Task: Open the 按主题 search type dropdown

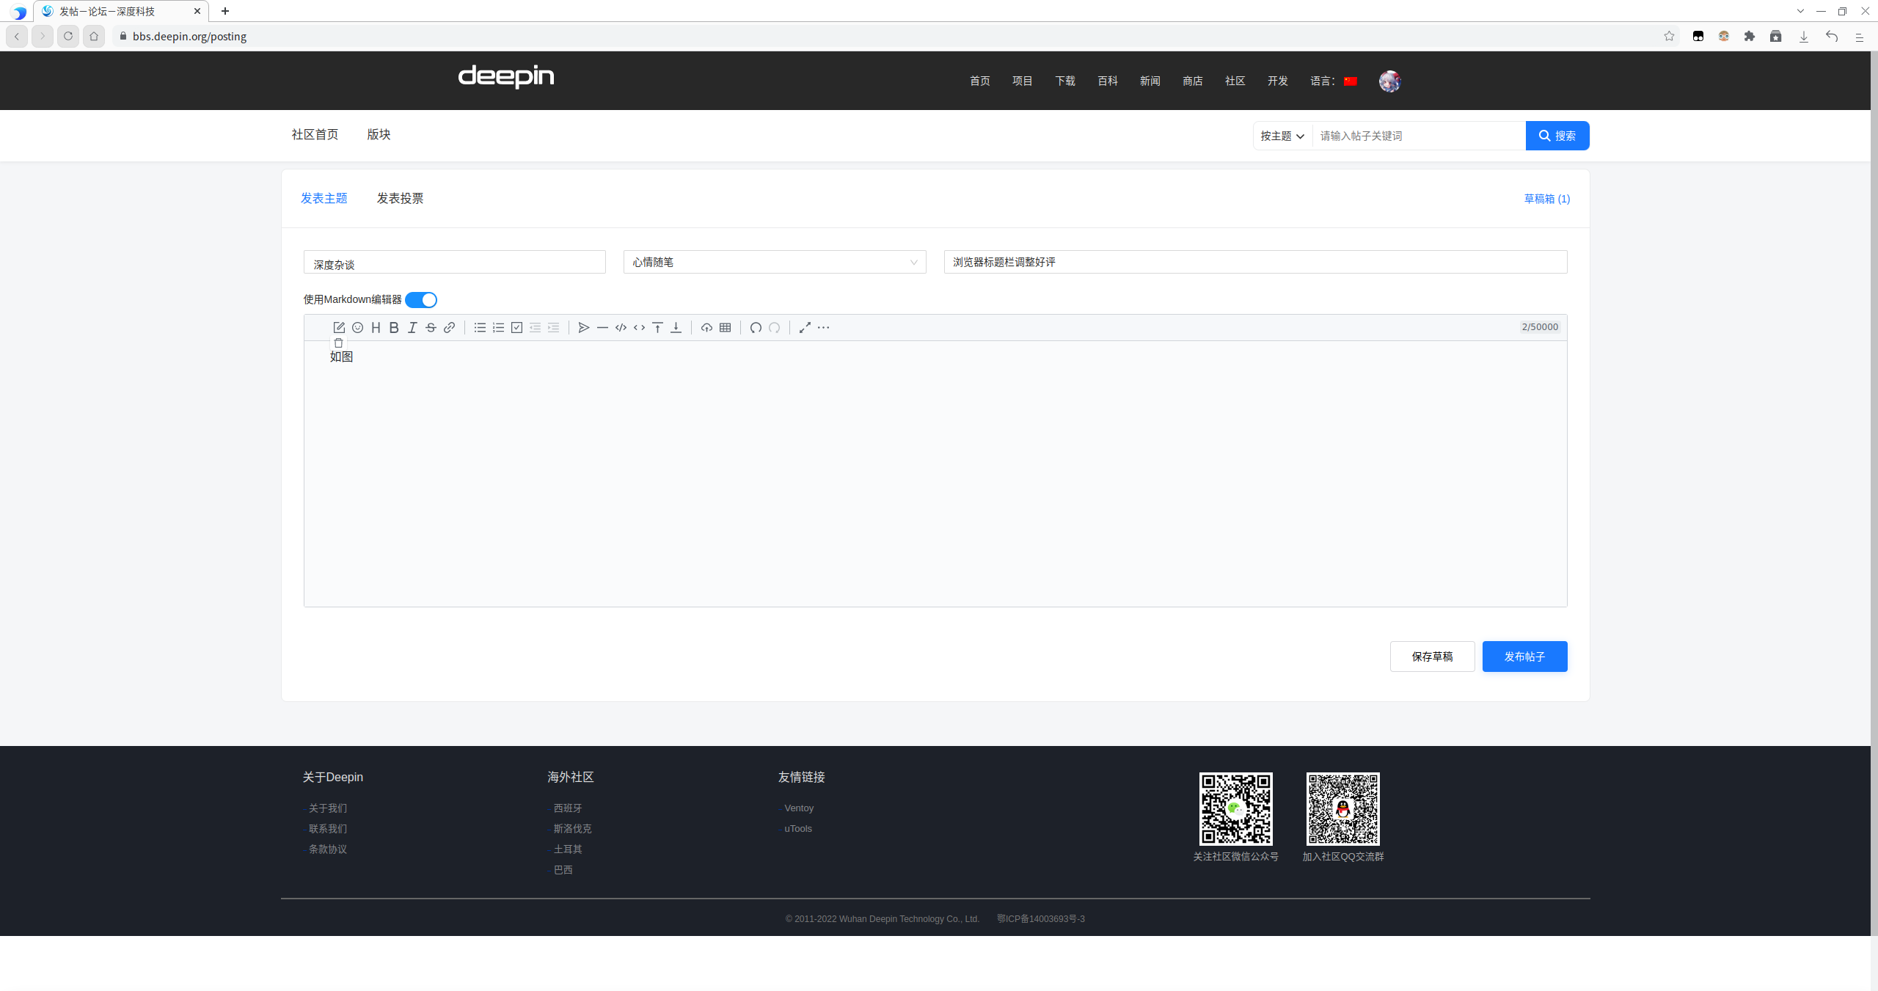Action: click(1282, 136)
